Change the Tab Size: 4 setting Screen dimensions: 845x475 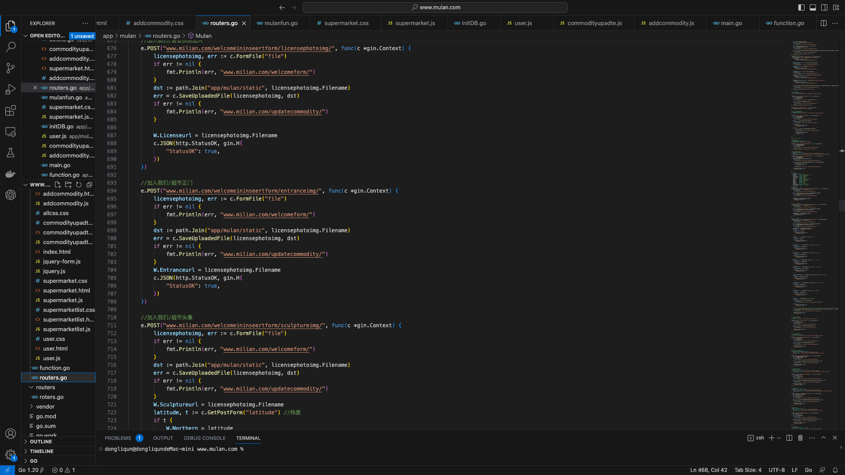748,470
